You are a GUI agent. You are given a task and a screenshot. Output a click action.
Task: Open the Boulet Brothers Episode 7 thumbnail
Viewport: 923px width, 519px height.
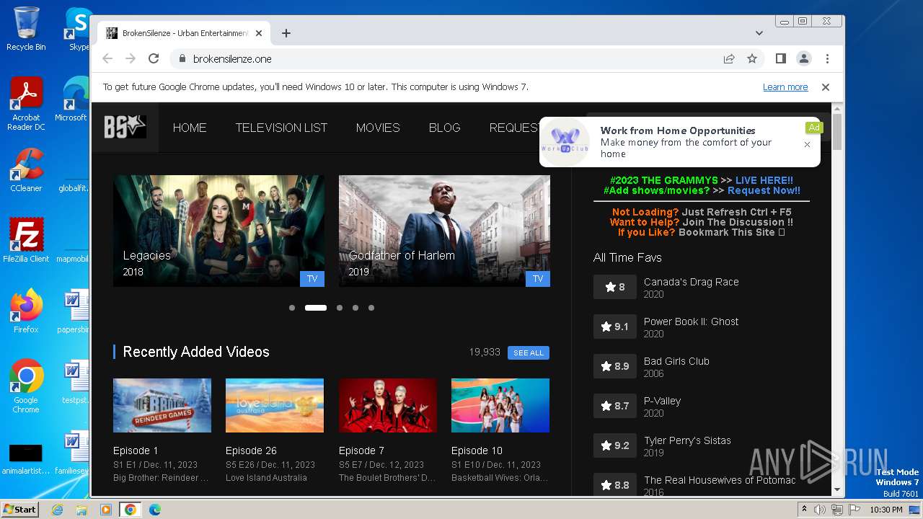pyautogui.click(x=388, y=405)
